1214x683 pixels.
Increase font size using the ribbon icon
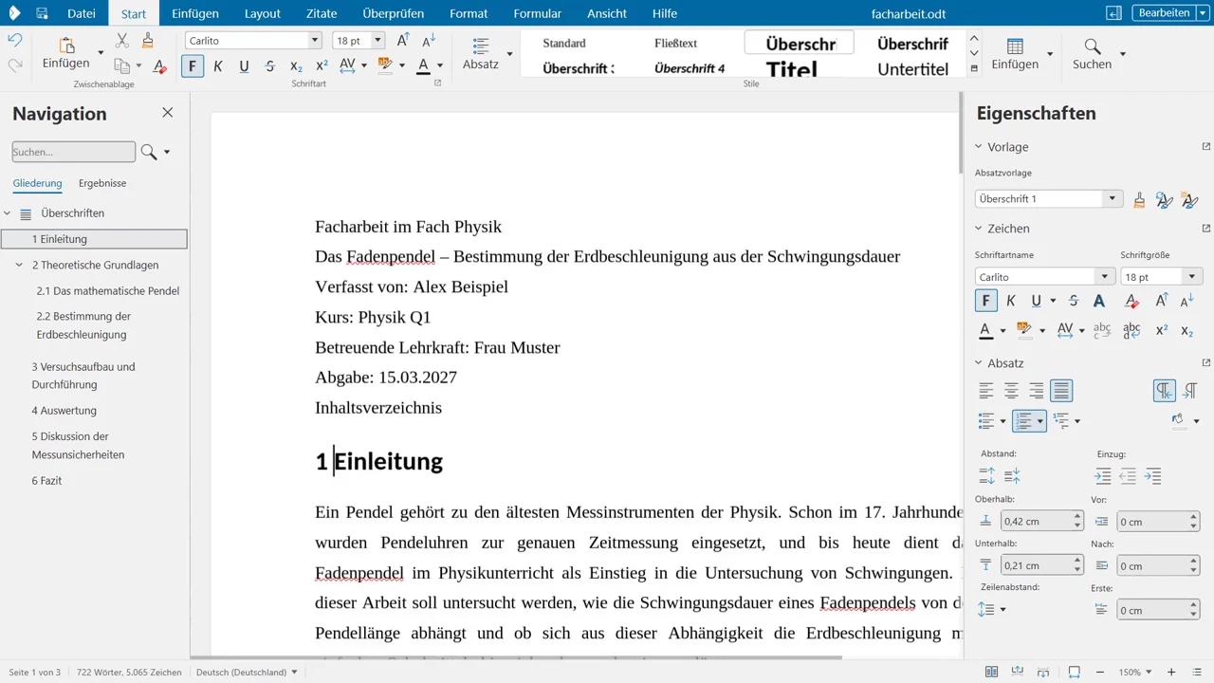[x=403, y=40]
